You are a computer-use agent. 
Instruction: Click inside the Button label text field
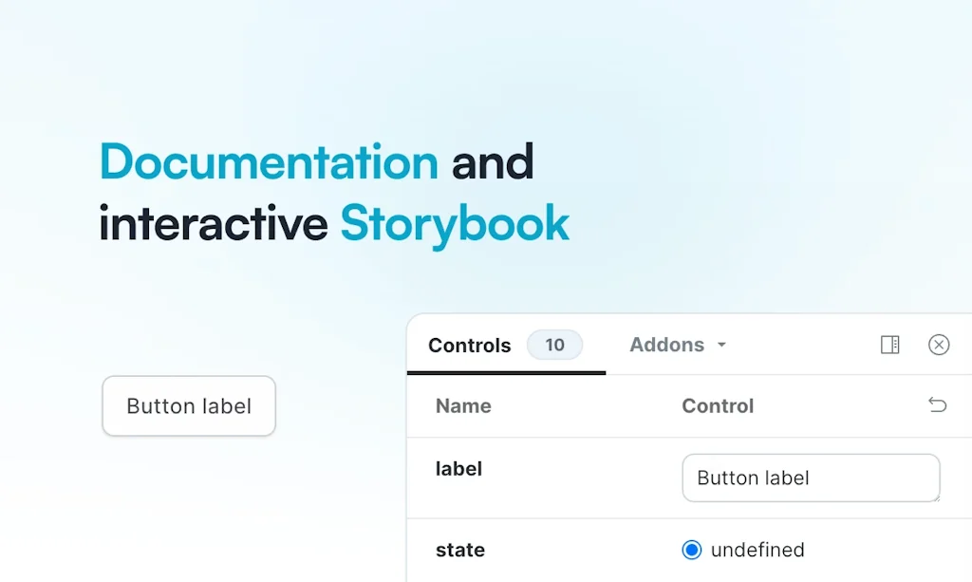pyautogui.click(x=811, y=478)
